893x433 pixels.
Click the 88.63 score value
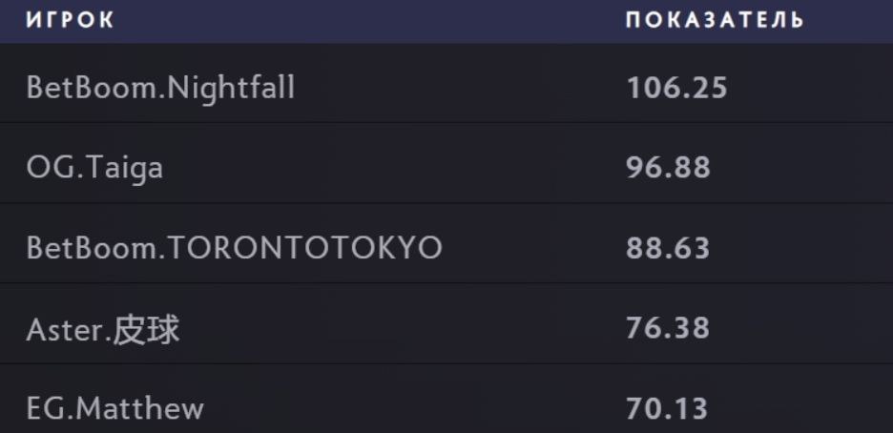(x=668, y=248)
